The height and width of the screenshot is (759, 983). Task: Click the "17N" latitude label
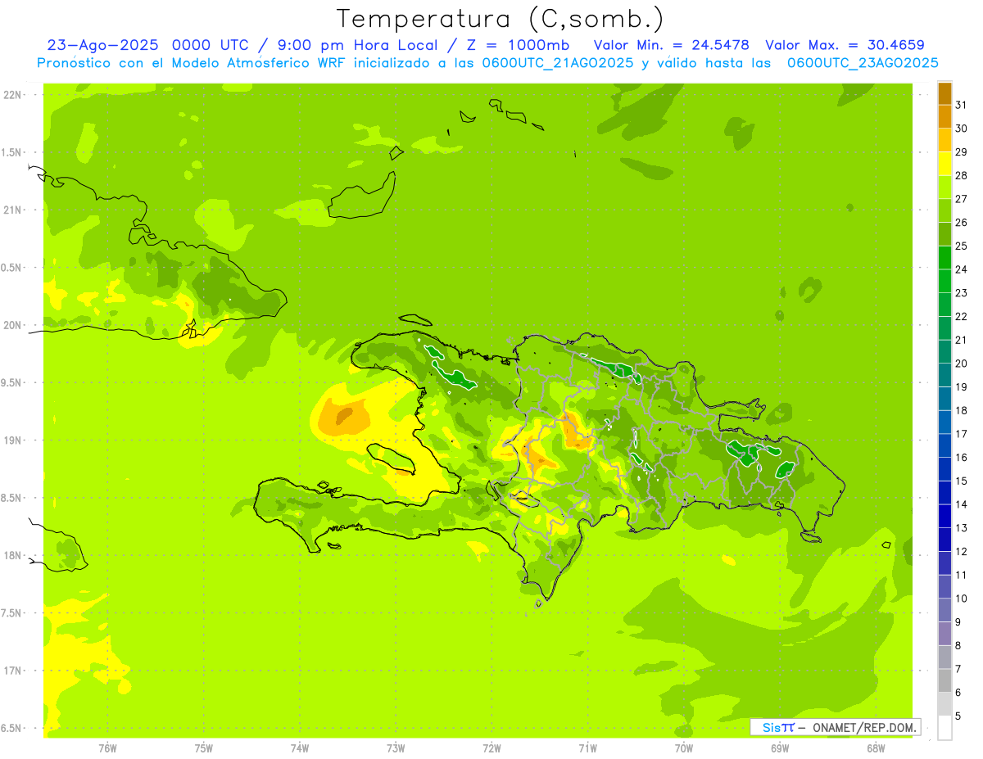(x=13, y=671)
